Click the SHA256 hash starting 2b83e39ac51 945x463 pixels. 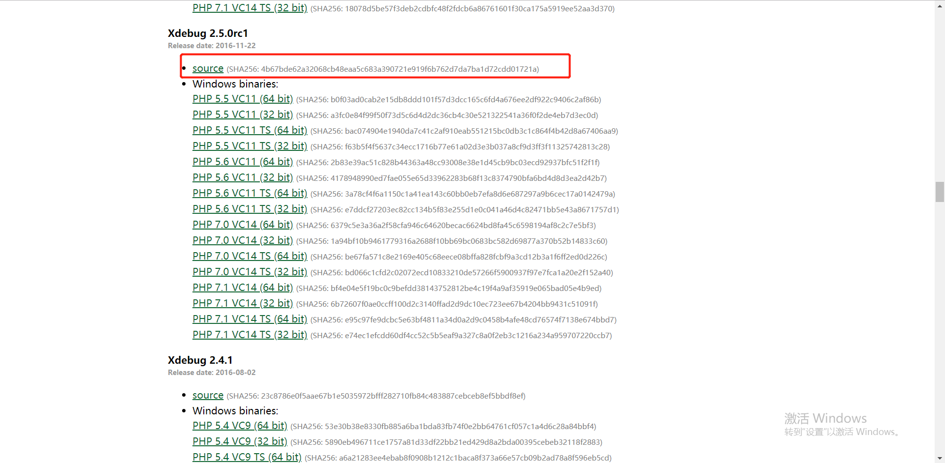coord(448,163)
